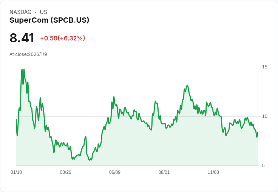Click the 15 label on the price axis
Screen dimensions: 278x192
click(264, 67)
